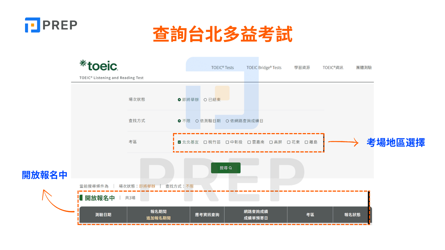Uncheck the 北北基宜 region checkbox
Screen dimensions: 445x250
pos(179,142)
